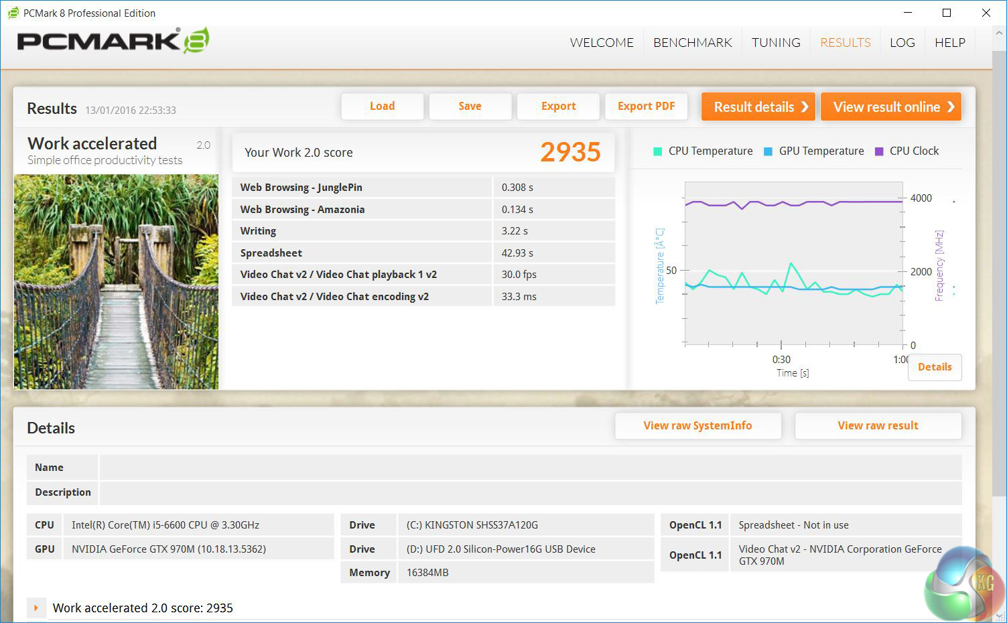
Task: Select the Web Browsing - Amazonia row
Action: (423, 209)
